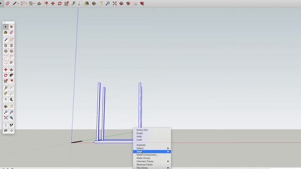Activate the Move tool in the top toolbar

click(53, 3)
